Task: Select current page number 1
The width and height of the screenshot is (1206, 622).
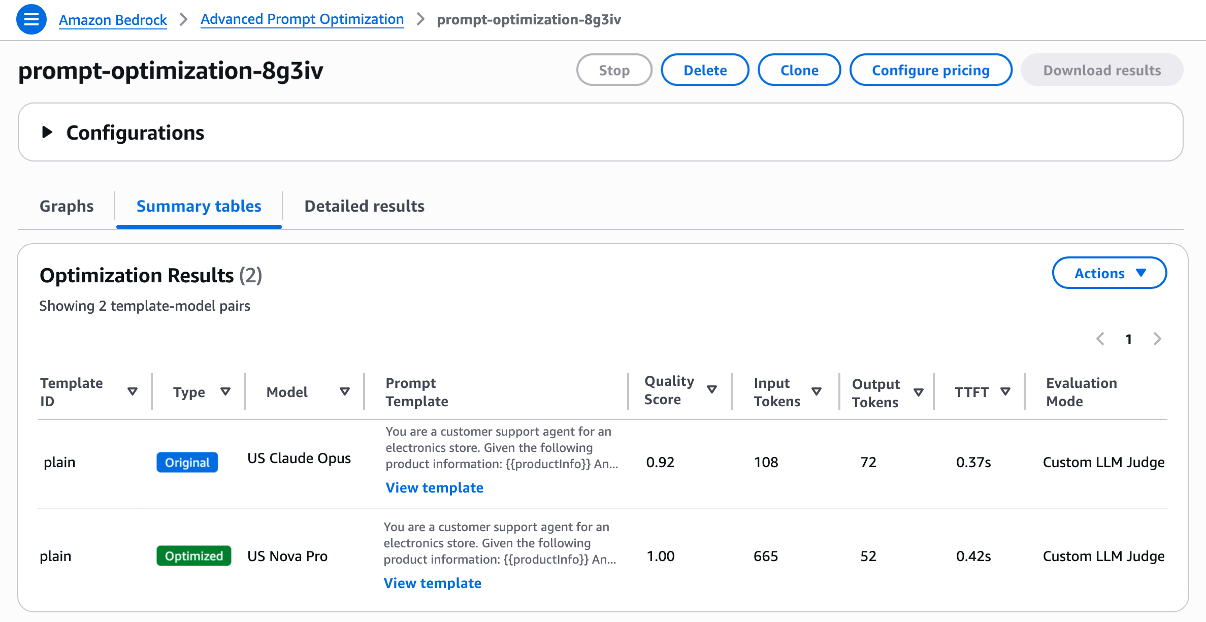Action: 1129,339
